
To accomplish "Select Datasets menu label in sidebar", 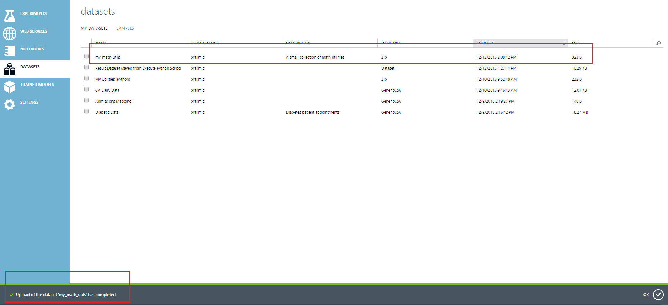I will coord(30,67).
